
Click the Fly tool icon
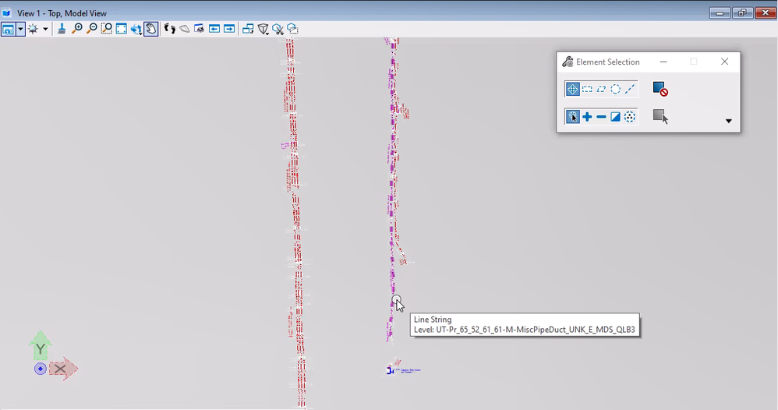pyautogui.click(x=185, y=30)
